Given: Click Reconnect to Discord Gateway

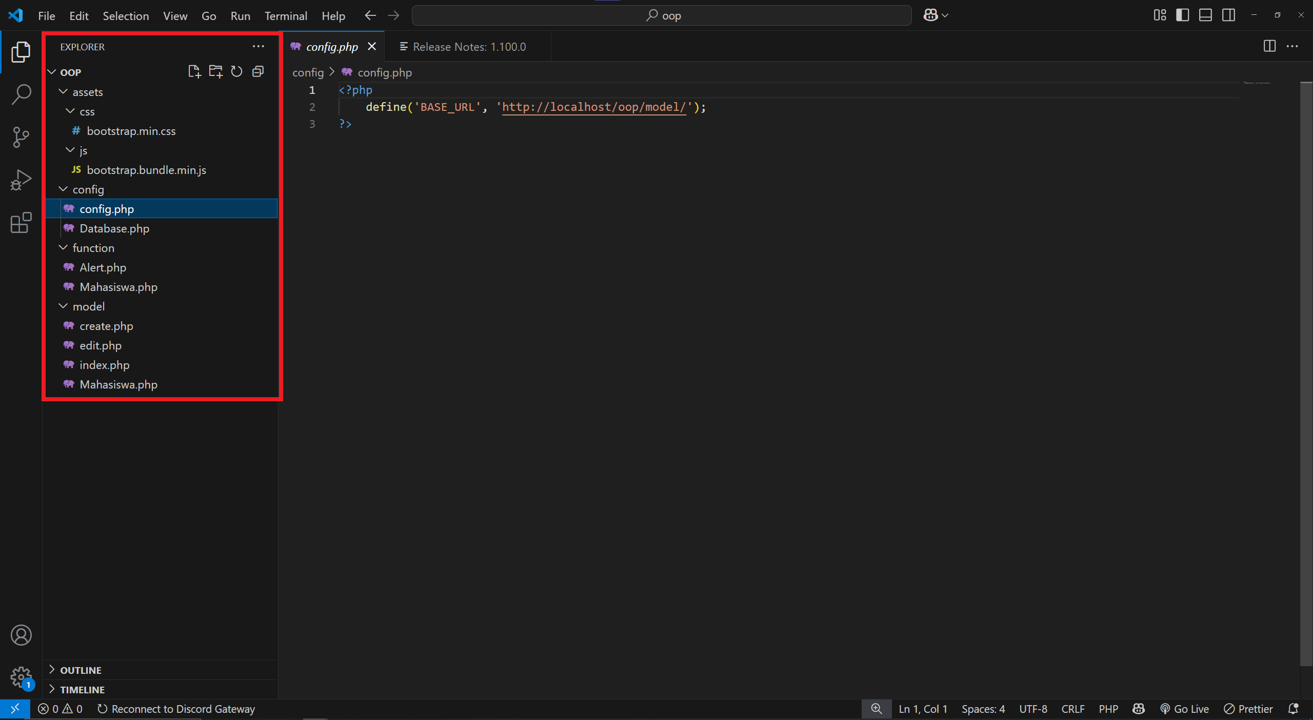Looking at the screenshot, I should coord(177,709).
